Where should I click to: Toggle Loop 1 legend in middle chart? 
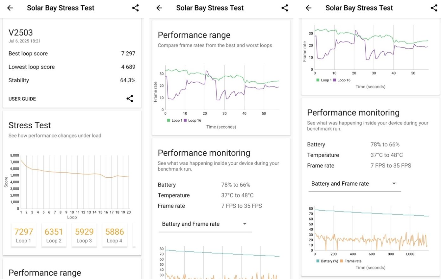click(175, 120)
